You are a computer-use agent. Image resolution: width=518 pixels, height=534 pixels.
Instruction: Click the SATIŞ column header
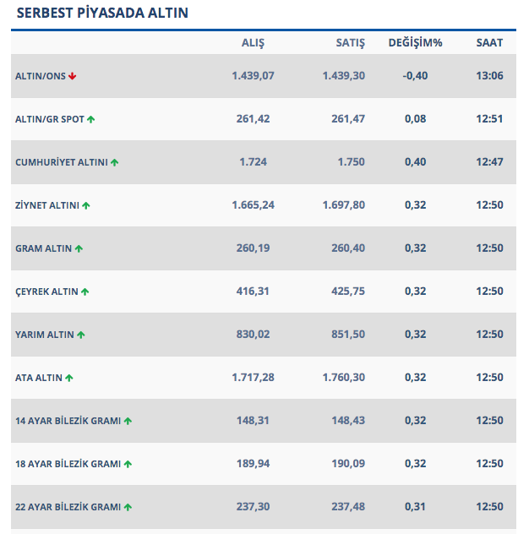coord(351,43)
